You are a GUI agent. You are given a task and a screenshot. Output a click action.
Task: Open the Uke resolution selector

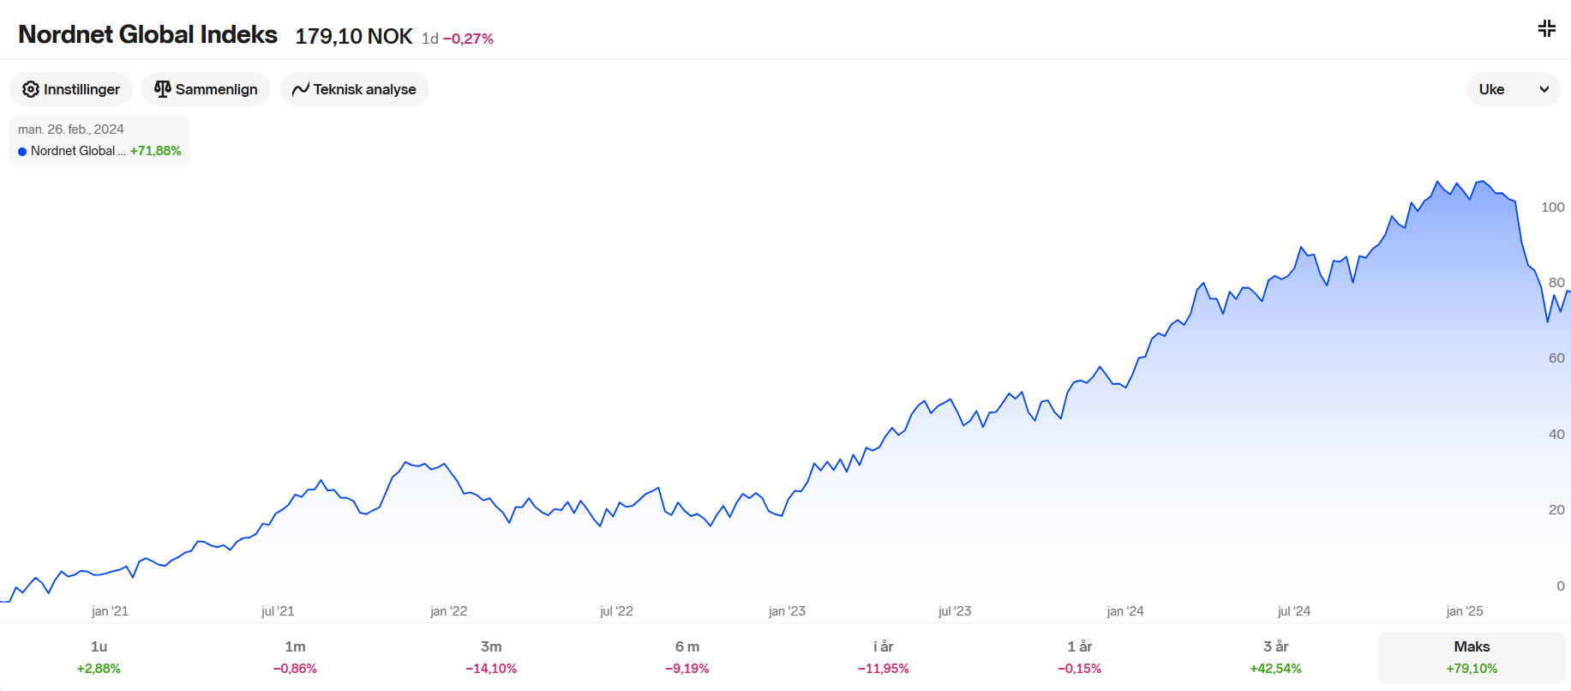pos(1514,89)
